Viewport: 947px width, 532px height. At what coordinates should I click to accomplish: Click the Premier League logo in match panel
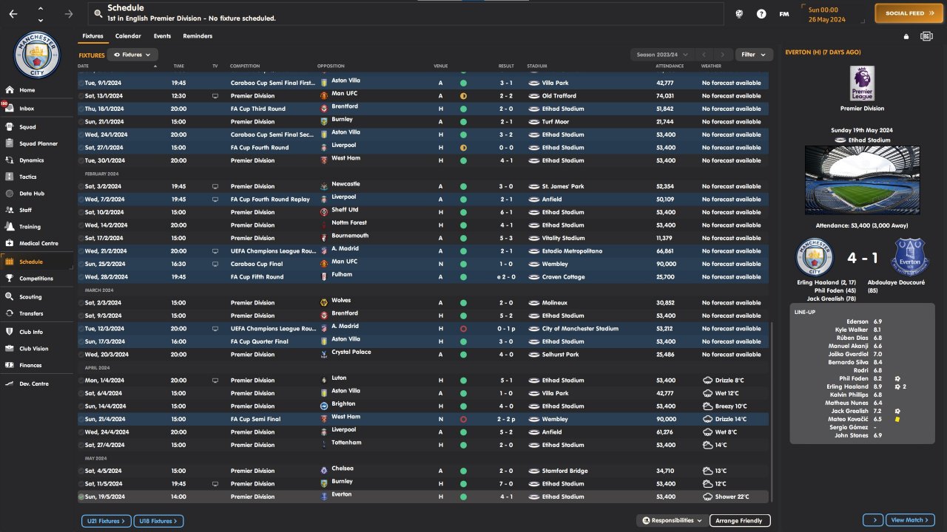tap(862, 82)
